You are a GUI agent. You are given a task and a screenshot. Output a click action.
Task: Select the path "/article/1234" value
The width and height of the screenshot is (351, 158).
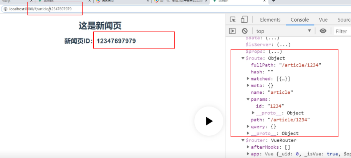(x=289, y=120)
